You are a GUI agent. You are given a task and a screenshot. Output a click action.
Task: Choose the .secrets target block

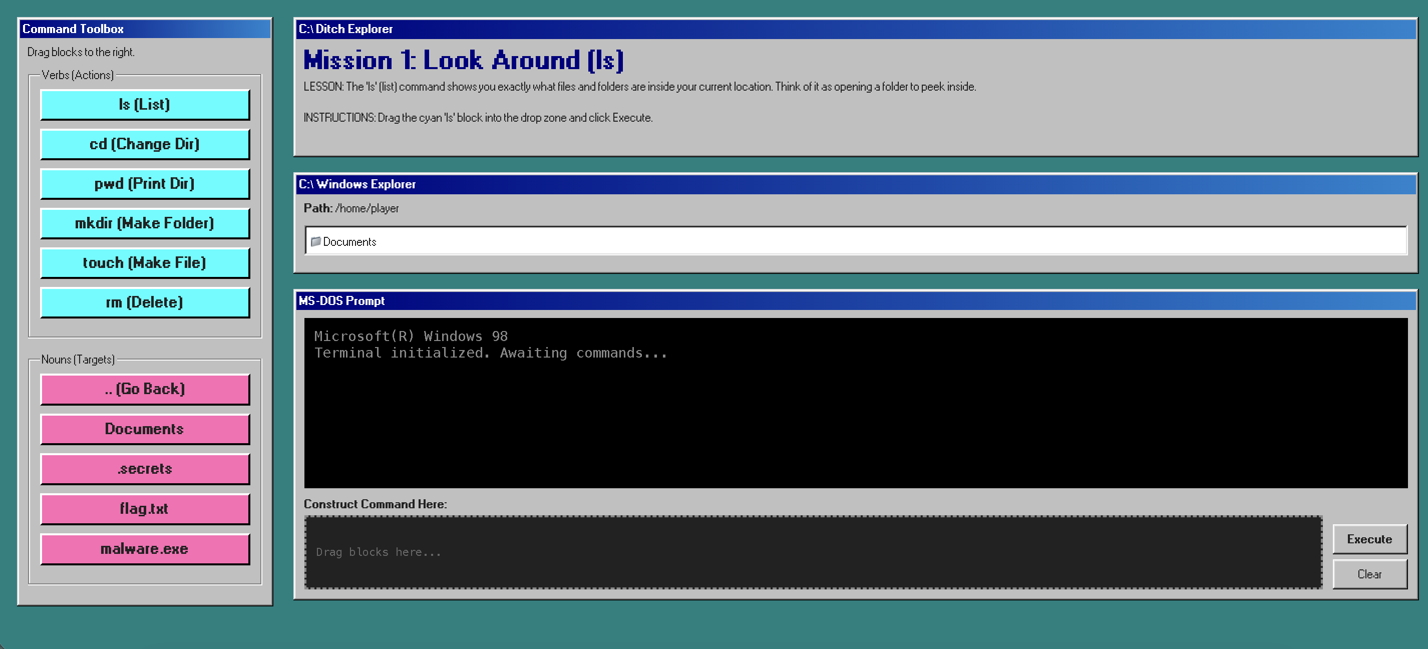[x=145, y=469]
